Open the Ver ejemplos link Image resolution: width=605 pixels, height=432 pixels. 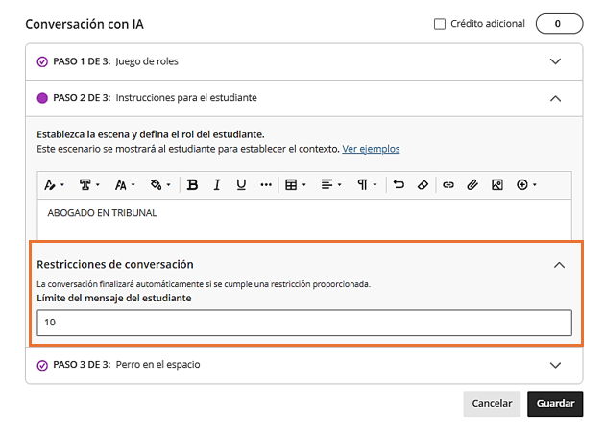(x=371, y=149)
